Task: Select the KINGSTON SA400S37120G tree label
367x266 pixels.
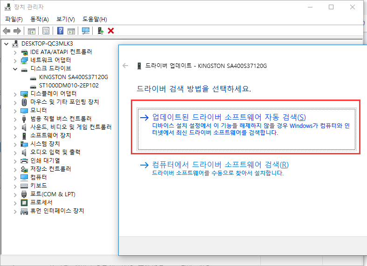Action: pyautogui.click(x=74, y=77)
